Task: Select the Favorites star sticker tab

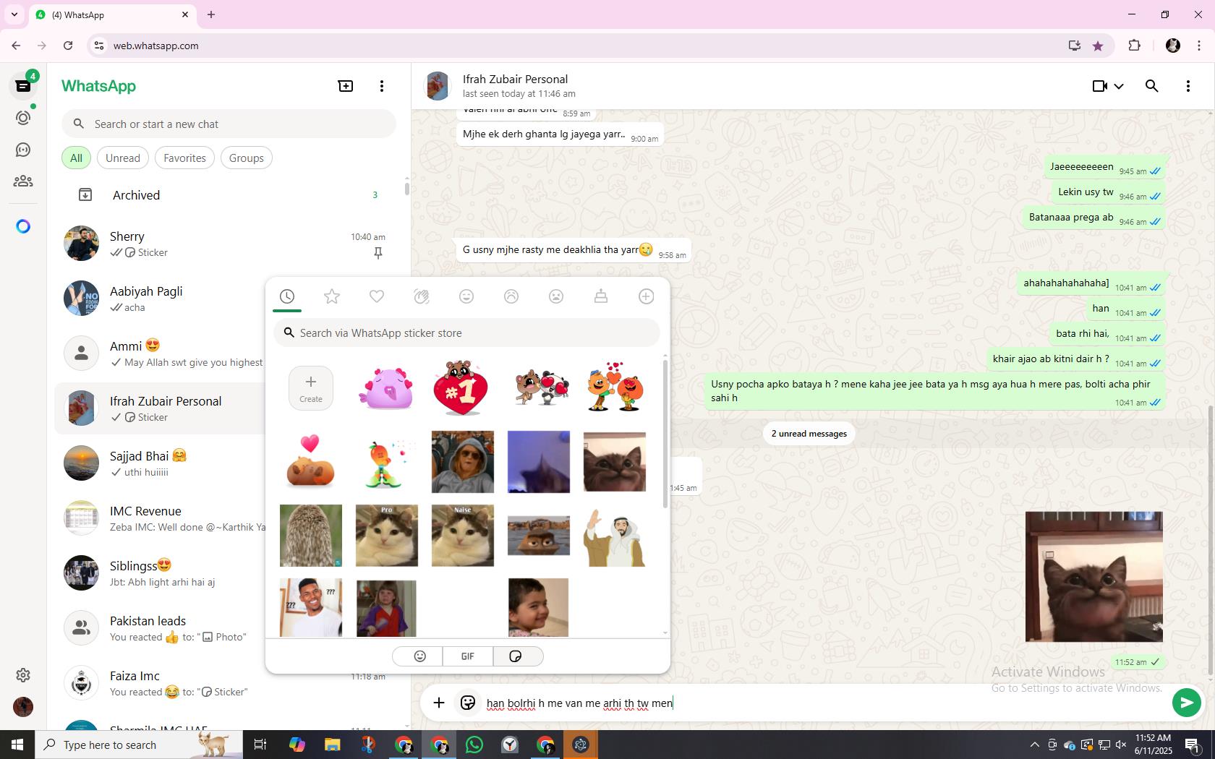Action: (332, 296)
